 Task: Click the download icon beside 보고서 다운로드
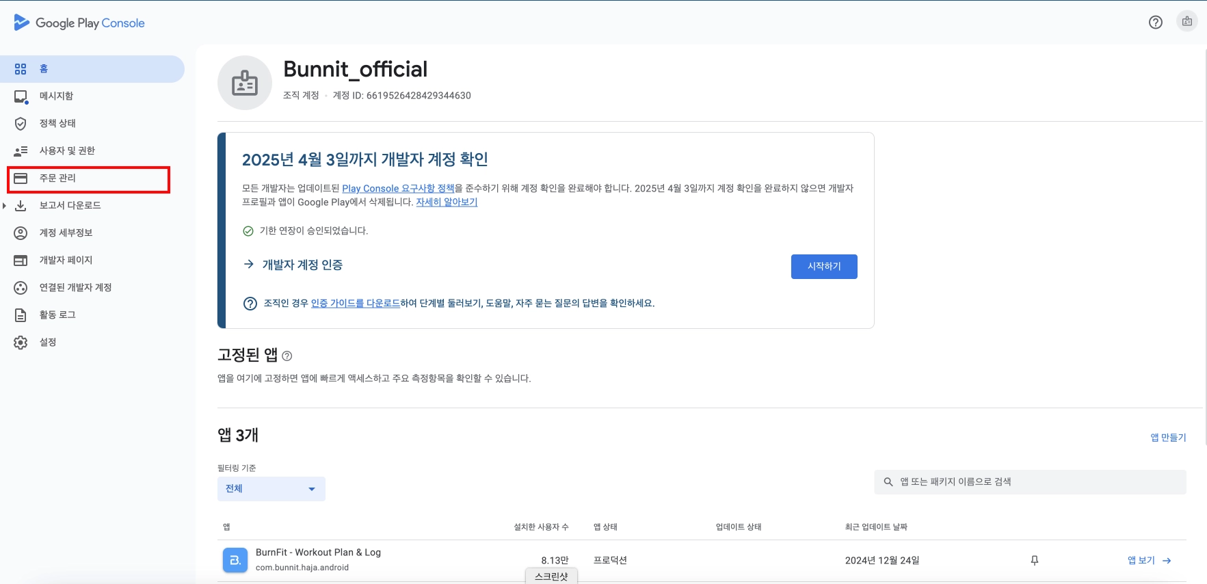pyautogui.click(x=21, y=206)
